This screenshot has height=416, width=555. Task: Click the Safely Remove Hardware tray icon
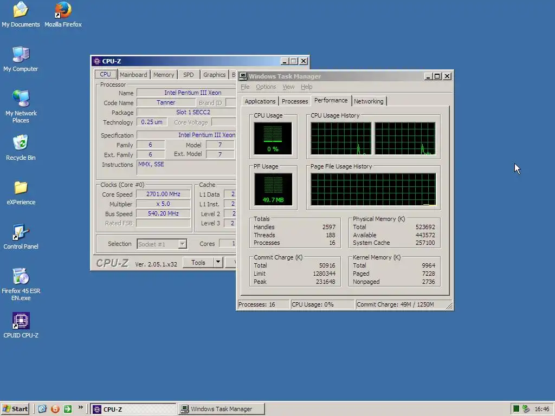(x=526, y=409)
